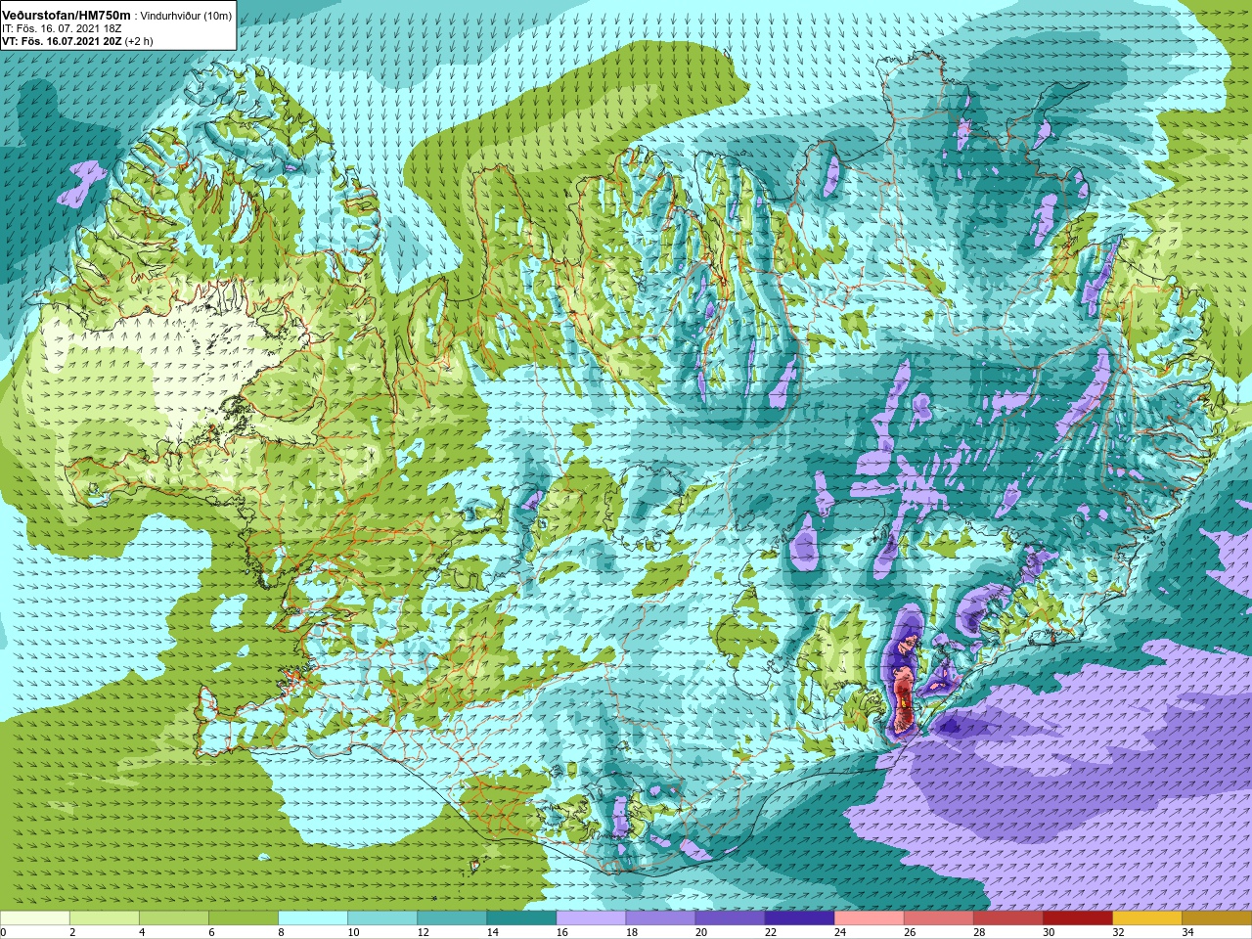Select the dark indigo 22–24 legend swatch
The height and width of the screenshot is (939, 1252).
point(798,918)
